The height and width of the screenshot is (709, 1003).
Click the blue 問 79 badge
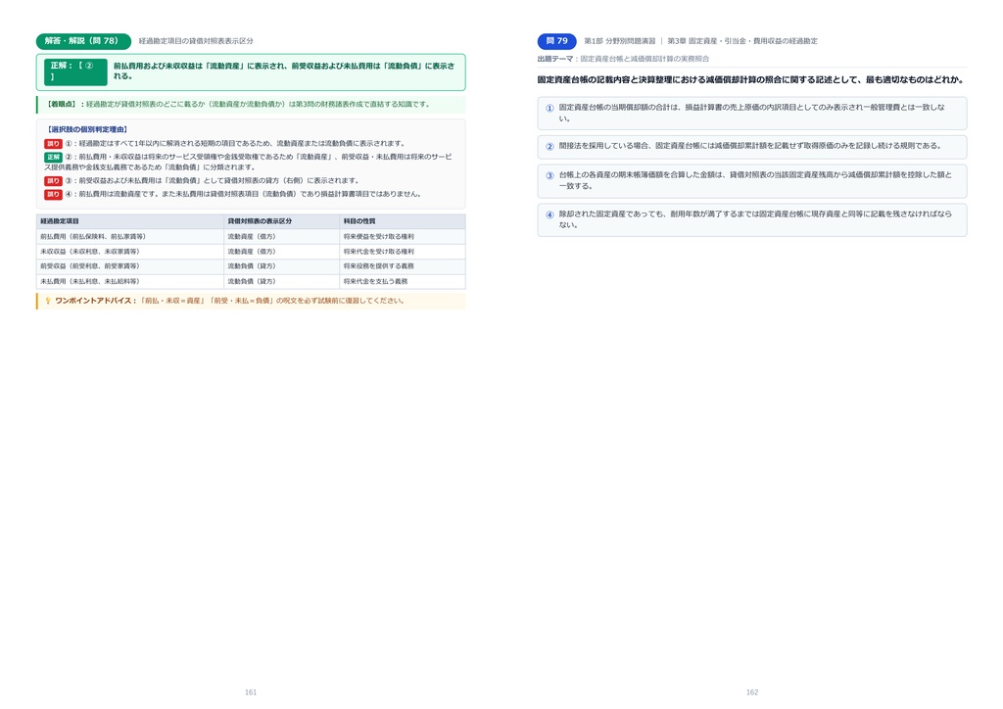[x=556, y=41]
